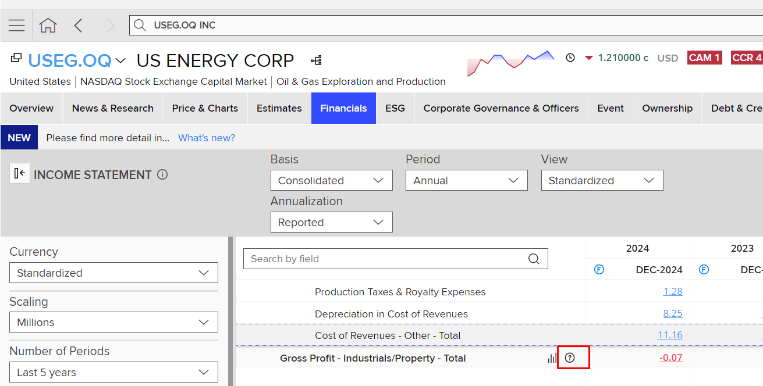Show Income Statement info icon

(162, 174)
